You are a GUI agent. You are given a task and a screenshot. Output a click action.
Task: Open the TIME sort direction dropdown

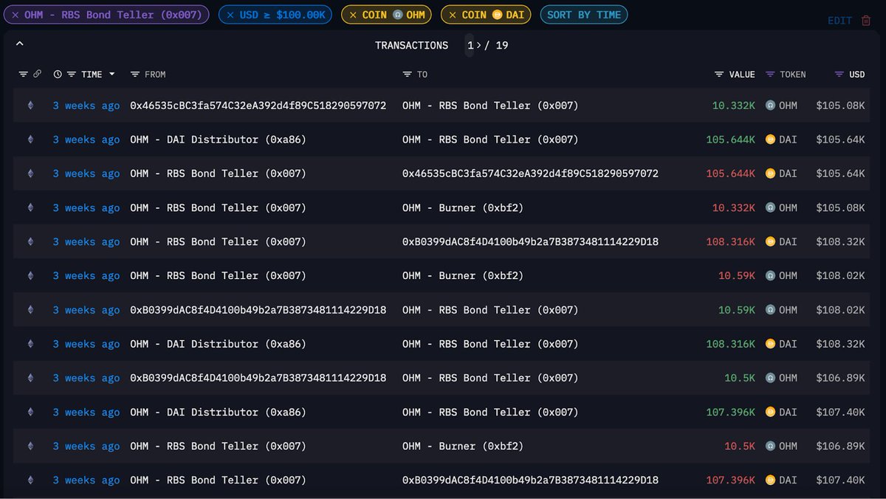113,74
